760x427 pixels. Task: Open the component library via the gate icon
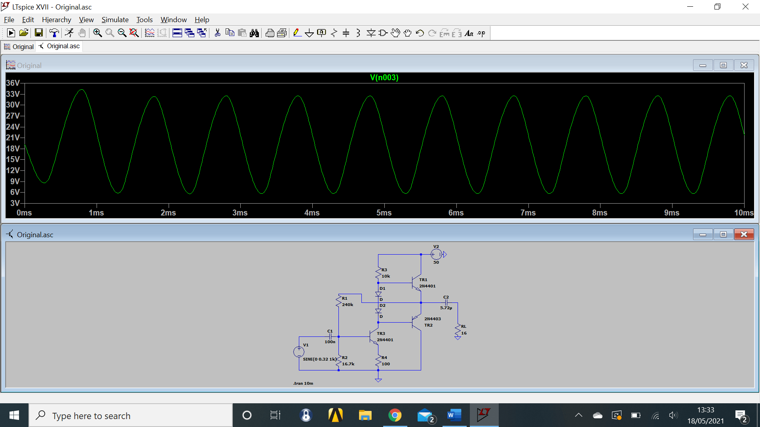(x=382, y=33)
